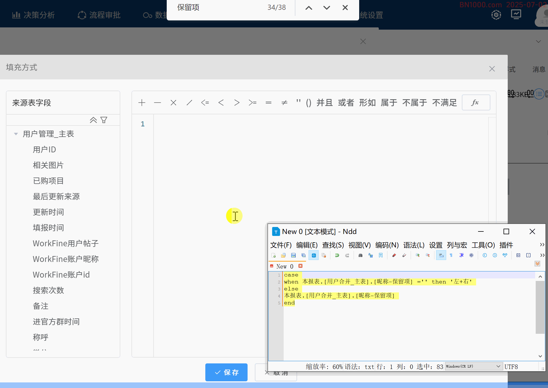Viewport: 548px width, 388px height.
Task: Open the 决策分析 top menu
Action: click(33, 15)
